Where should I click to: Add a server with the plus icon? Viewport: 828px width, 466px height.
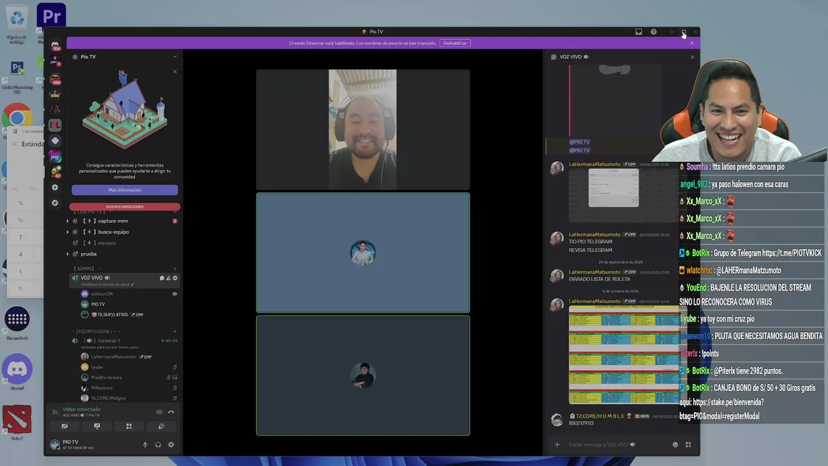coord(55,188)
